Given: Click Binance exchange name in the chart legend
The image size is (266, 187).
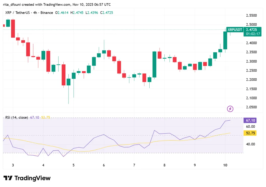Looking at the screenshot, I should [x=47, y=12].
